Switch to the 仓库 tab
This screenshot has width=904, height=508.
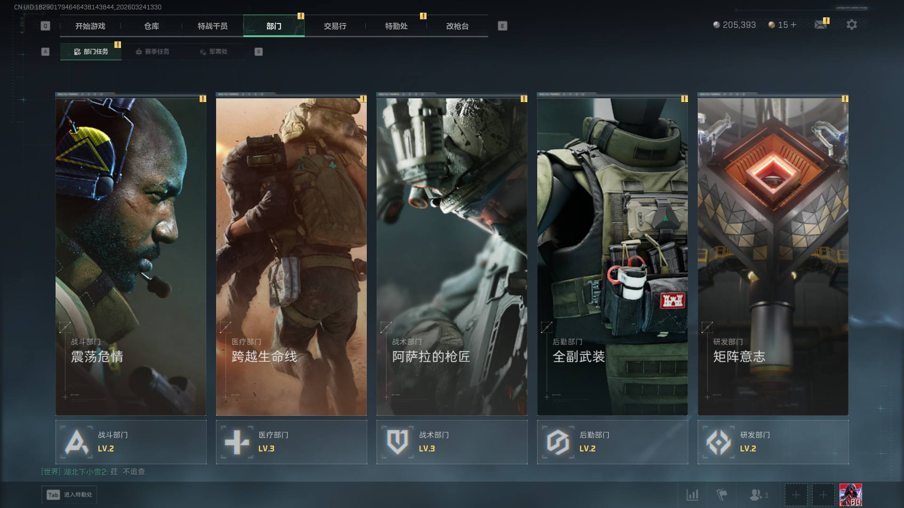point(151,26)
